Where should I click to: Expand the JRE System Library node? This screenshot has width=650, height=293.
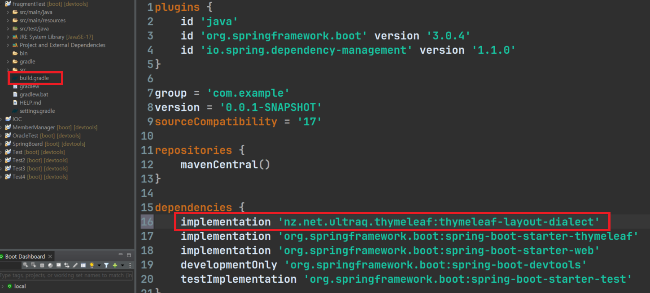pos(8,37)
